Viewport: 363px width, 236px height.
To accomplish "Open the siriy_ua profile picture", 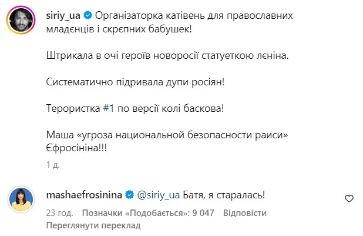I will coord(20,21).
